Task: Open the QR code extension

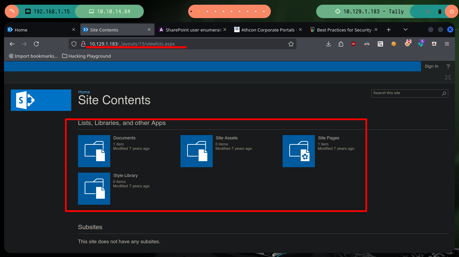Action: click(x=380, y=44)
